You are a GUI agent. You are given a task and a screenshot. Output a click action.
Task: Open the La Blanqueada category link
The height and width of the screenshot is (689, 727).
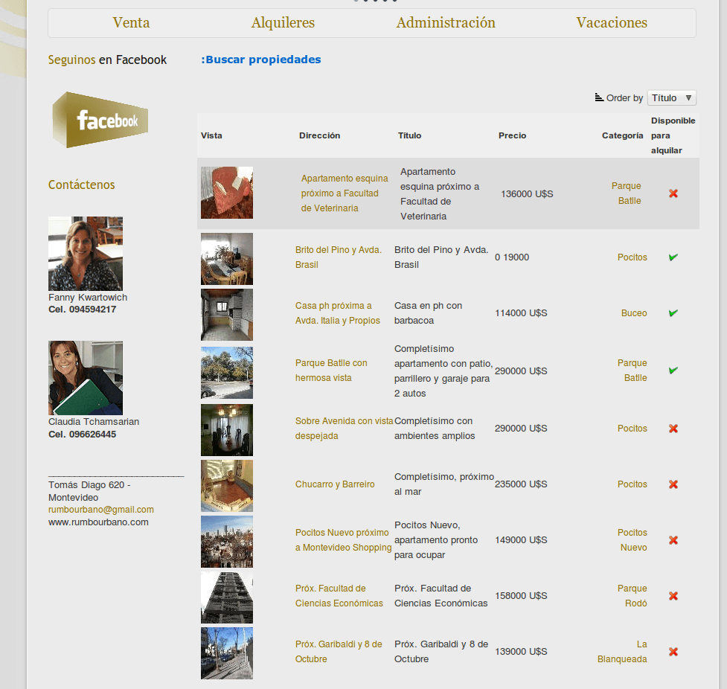[x=622, y=652]
